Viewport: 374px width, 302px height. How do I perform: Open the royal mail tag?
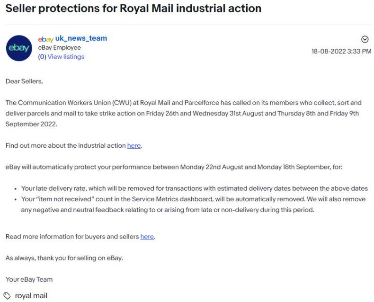31,296
